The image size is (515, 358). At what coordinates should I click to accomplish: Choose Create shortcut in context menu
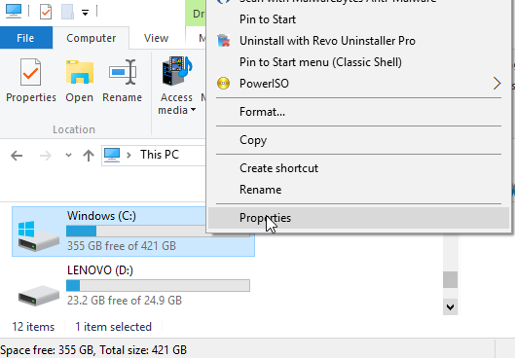pyautogui.click(x=358, y=168)
